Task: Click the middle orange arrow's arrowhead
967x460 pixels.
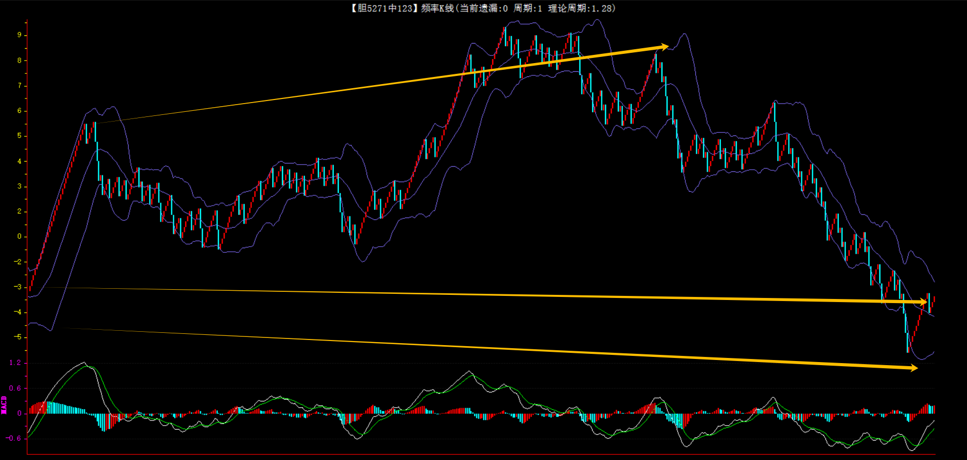Action: [923, 302]
